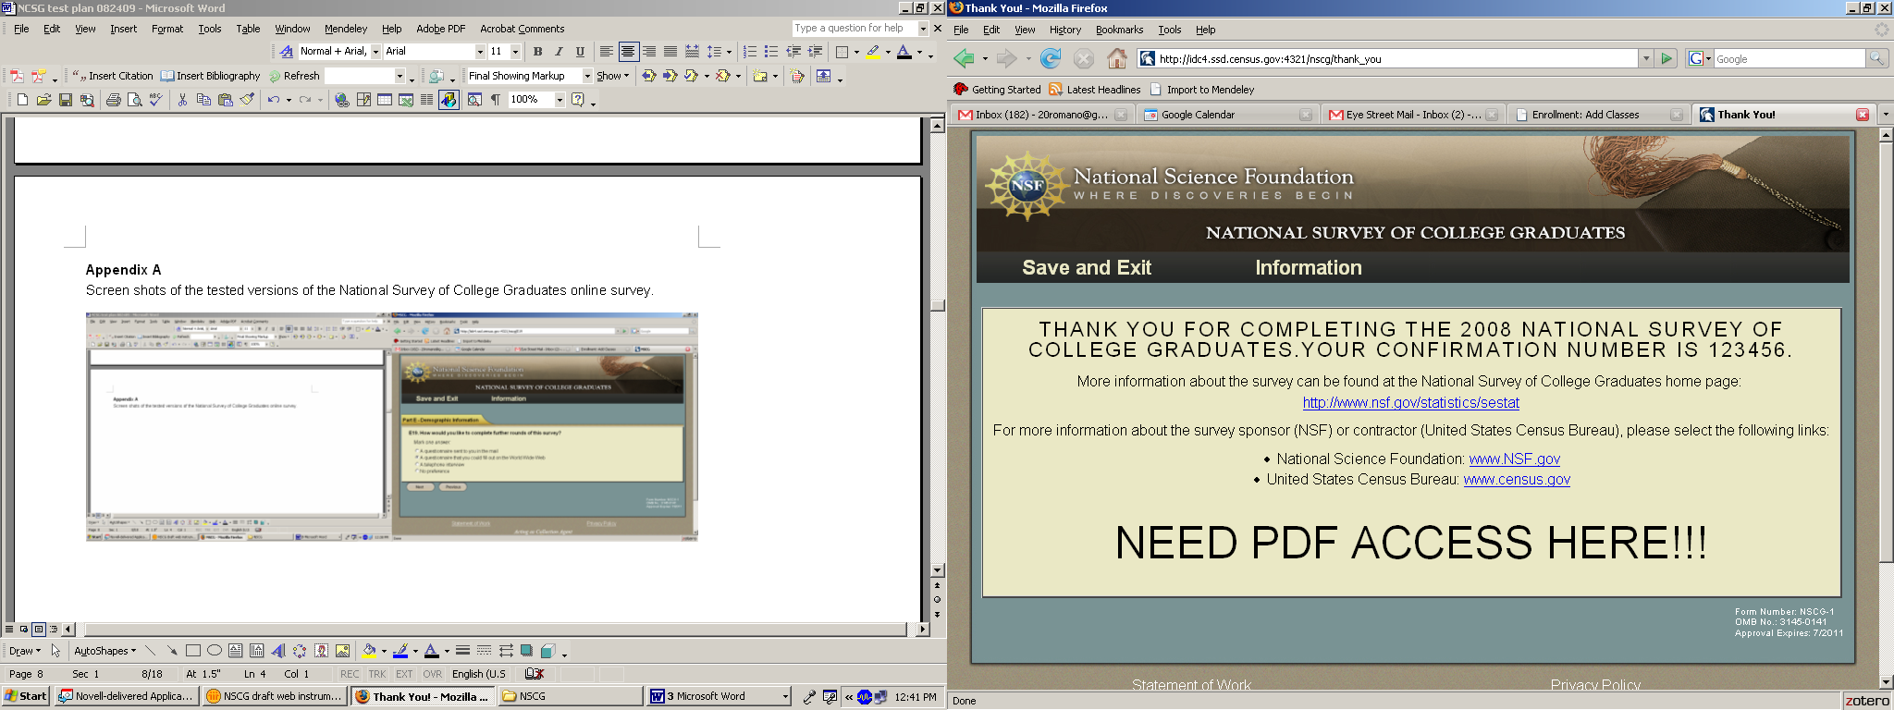The width and height of the screenshot is (1894, 710).
Task: Click the Print icon in Word
Action: (113, 100)
